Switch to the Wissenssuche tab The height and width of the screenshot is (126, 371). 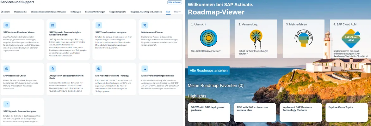click(20, 12)
